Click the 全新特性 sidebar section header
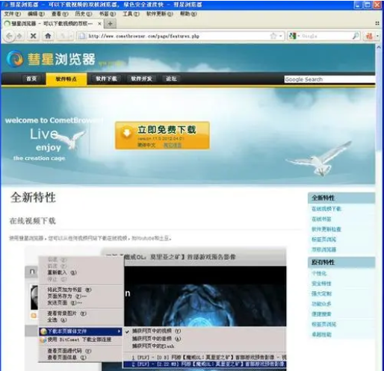This screenshot has width=384, height=371. tap(341, 198)
